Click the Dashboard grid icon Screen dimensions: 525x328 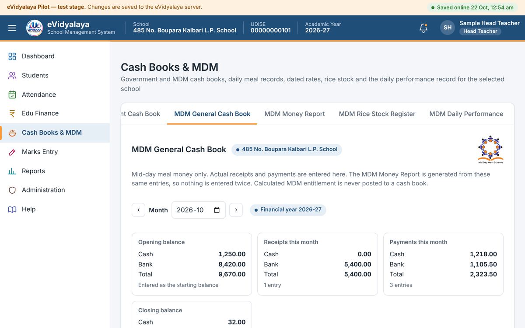tap(12, 56)
